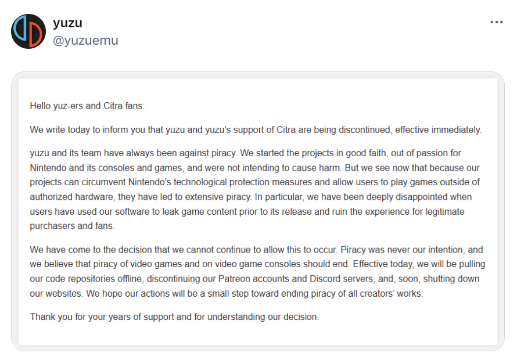Open the tweet's three-dot more menu
This screenshot has height=360, width=517.
click(x=496, y=23)
